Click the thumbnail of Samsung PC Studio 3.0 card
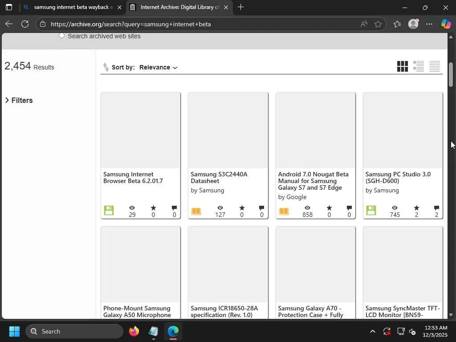 tap(403, 130)
